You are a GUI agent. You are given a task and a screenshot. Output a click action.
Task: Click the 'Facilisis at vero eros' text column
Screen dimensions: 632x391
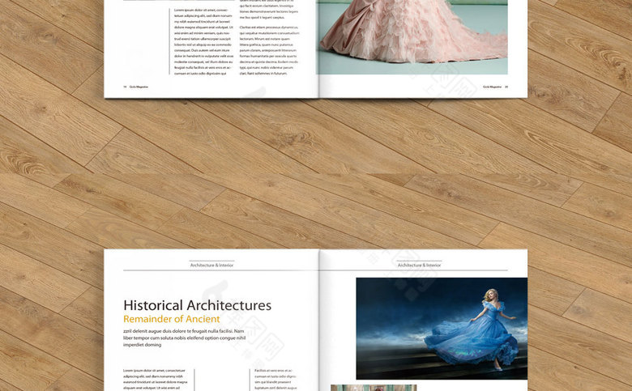[275, 380]
